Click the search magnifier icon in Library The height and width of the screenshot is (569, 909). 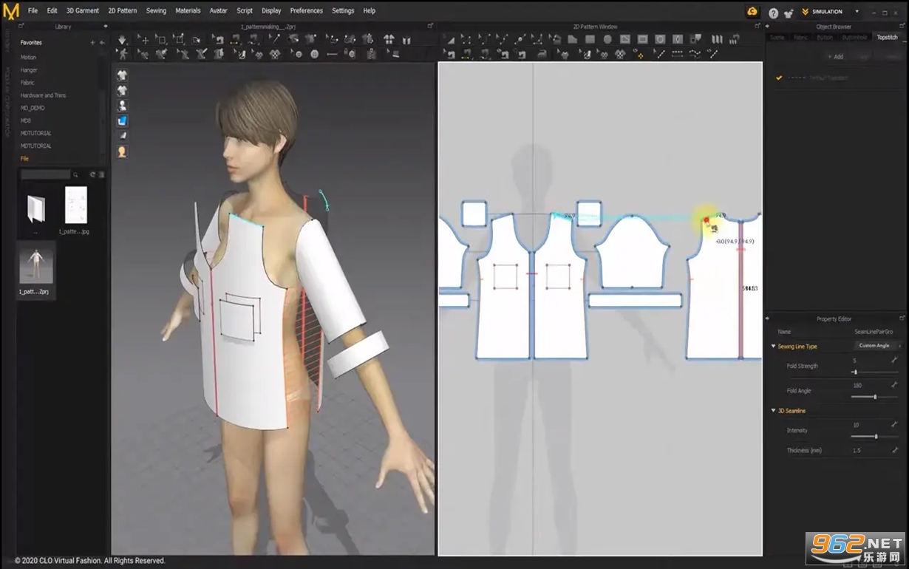[75, 174]
